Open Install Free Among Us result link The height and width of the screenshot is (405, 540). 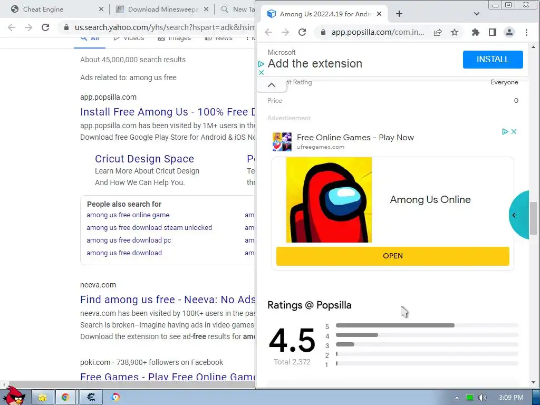pyautogui.click(x=168, y=112)
